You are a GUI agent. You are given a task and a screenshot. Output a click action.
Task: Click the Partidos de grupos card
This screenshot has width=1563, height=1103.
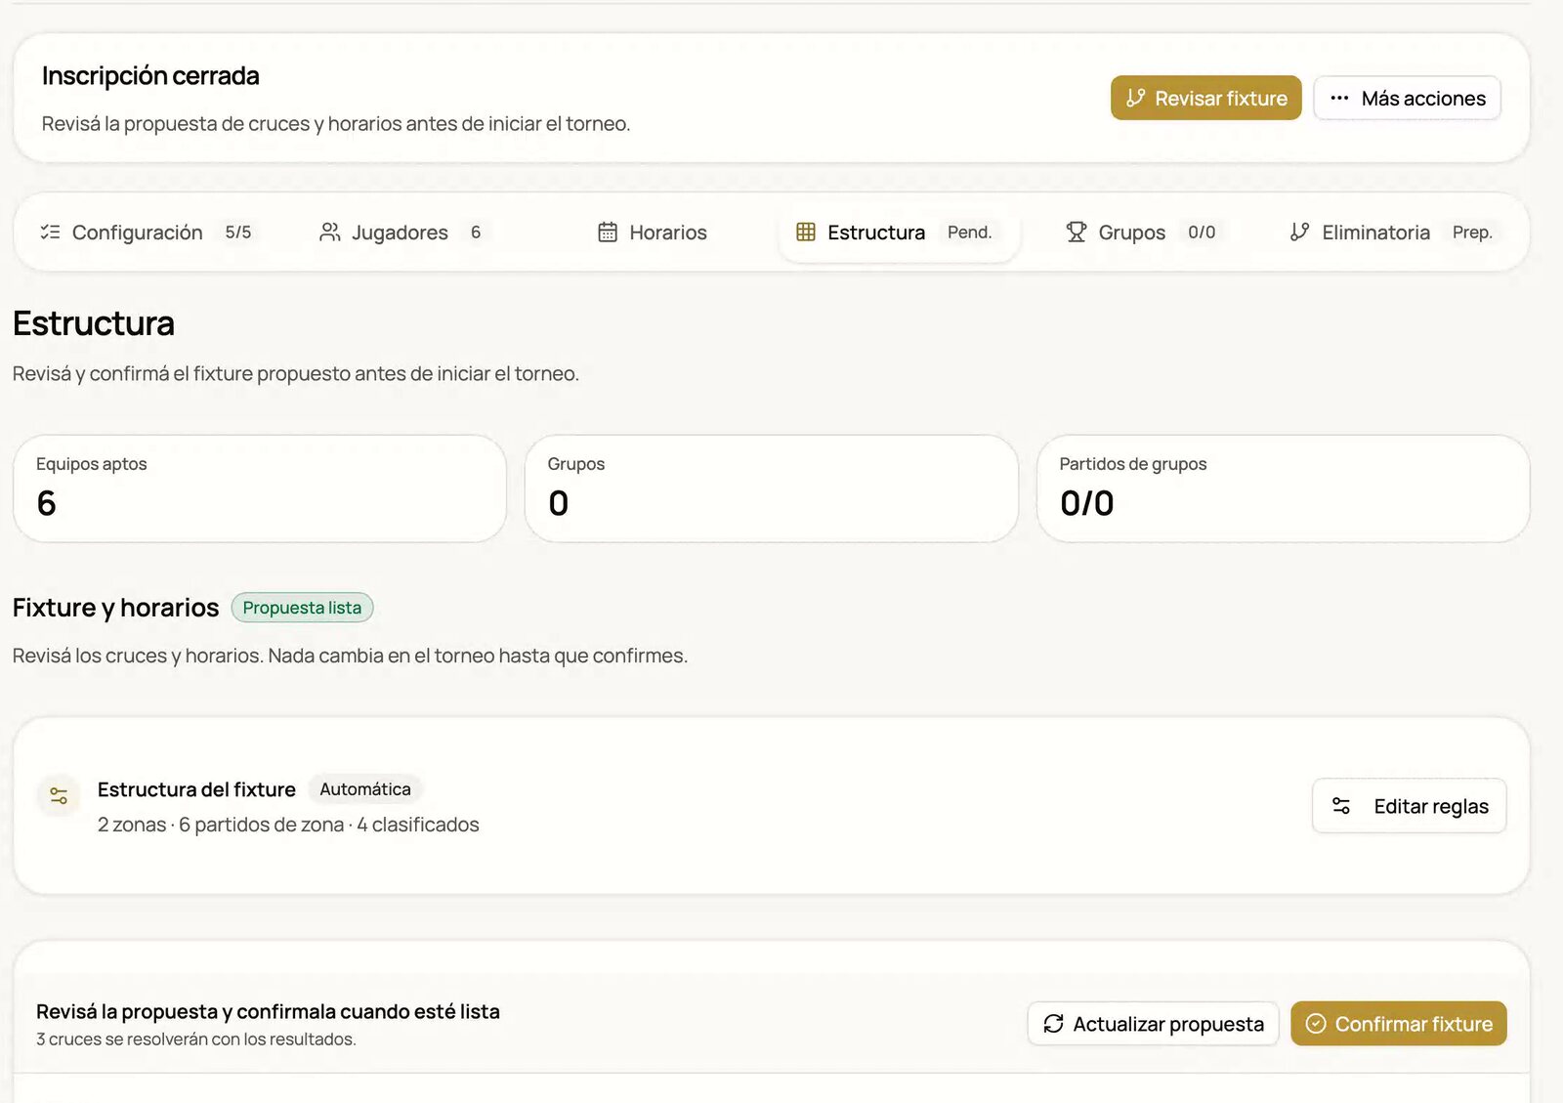(x=1283, y=488)
